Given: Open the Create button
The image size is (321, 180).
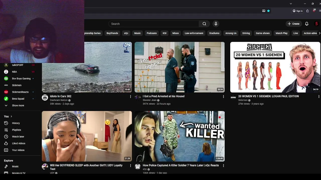Looking at the screenshot, I should pos(294,24).
